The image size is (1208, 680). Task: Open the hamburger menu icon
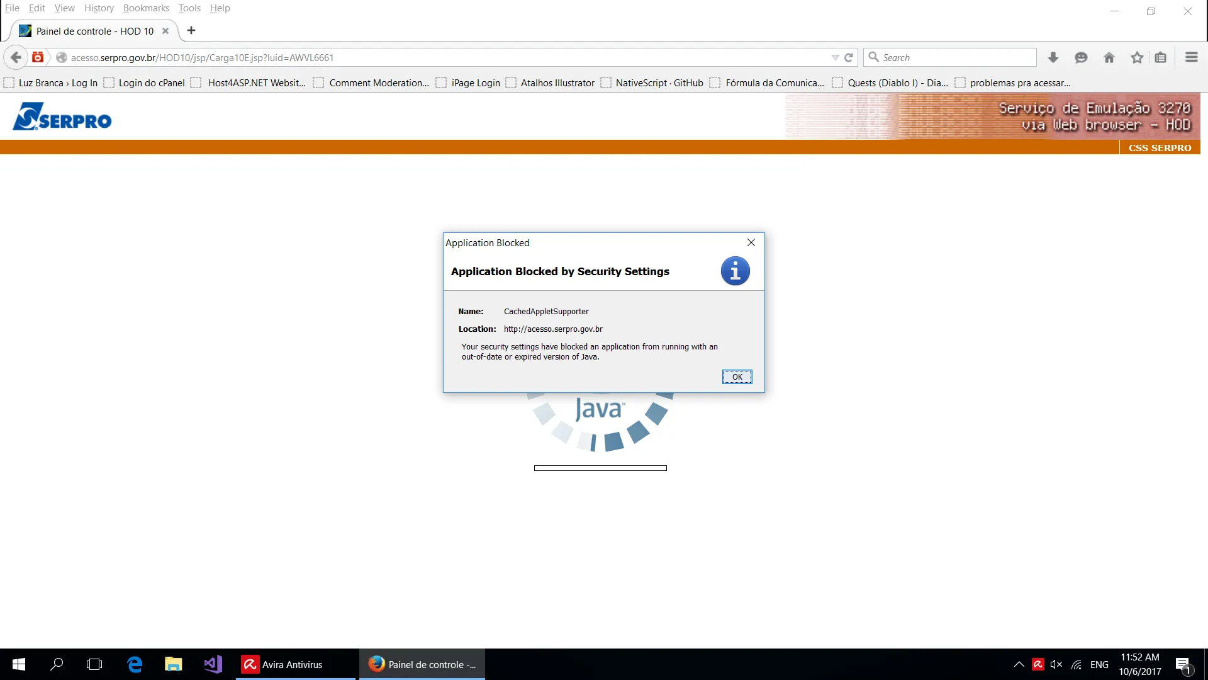pyautogui.click(x=1191, y=57)
